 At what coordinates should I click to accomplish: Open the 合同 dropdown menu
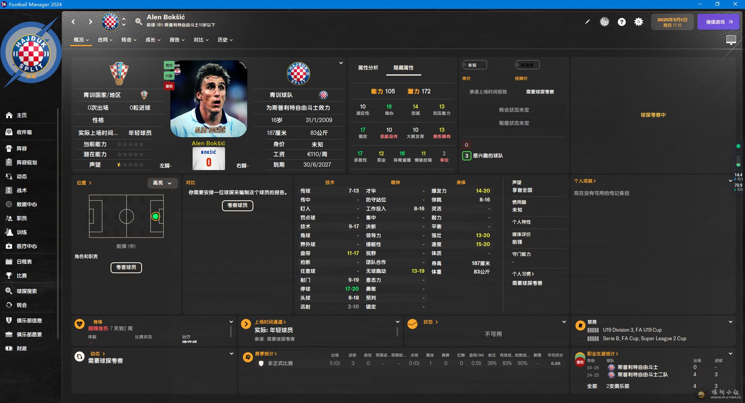pyautogui.click(x=105, y=40)
